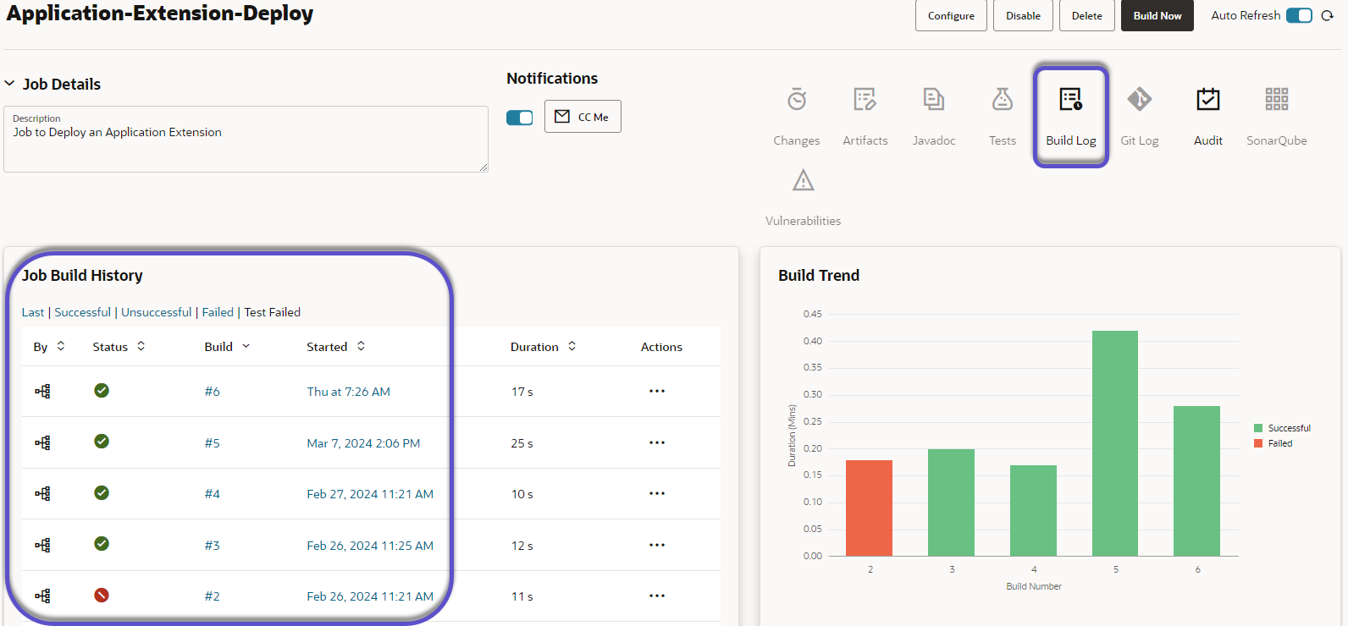Click the Audit calendar icon
The image size is (1348, 626).
[x=1207, y=100]
